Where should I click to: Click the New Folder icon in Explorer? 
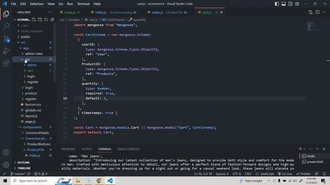point(40,20)
